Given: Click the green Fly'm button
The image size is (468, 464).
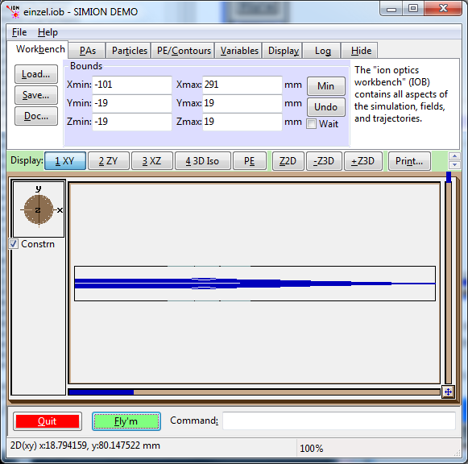Looking at the screenshot, I should pyautogui.click(x=126, y=421).
